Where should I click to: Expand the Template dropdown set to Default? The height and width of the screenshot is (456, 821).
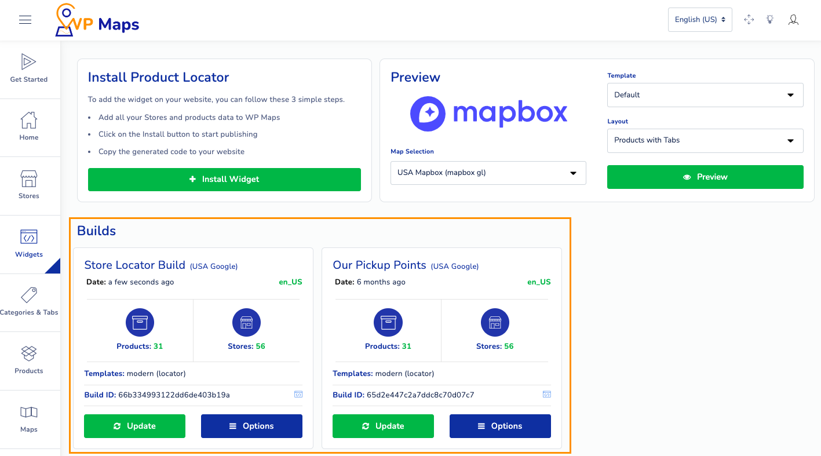705,95
